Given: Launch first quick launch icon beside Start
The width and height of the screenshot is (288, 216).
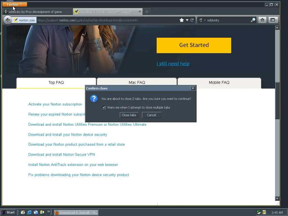Looking at the screenshot, I should (23, 213).
